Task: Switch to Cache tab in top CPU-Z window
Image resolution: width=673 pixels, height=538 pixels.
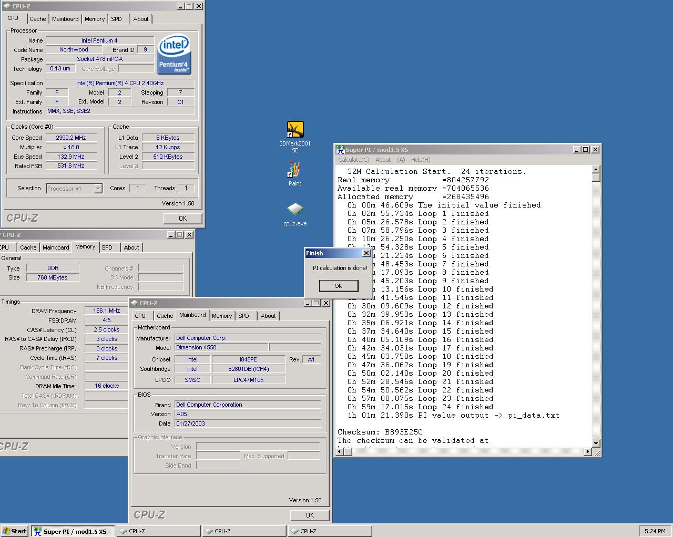Action: coord(37,19)
